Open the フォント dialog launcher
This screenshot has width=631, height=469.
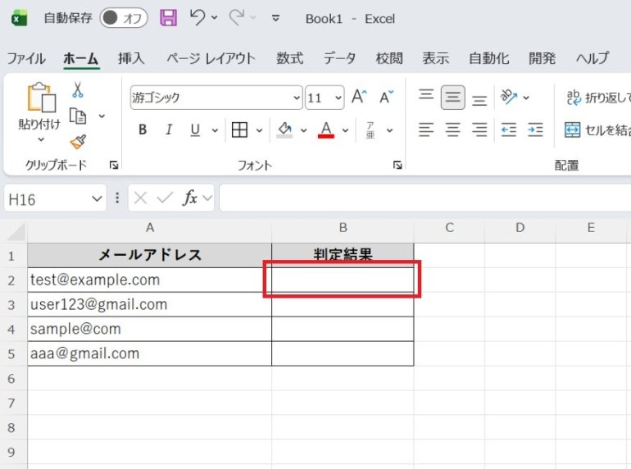(x=397, y=165)
